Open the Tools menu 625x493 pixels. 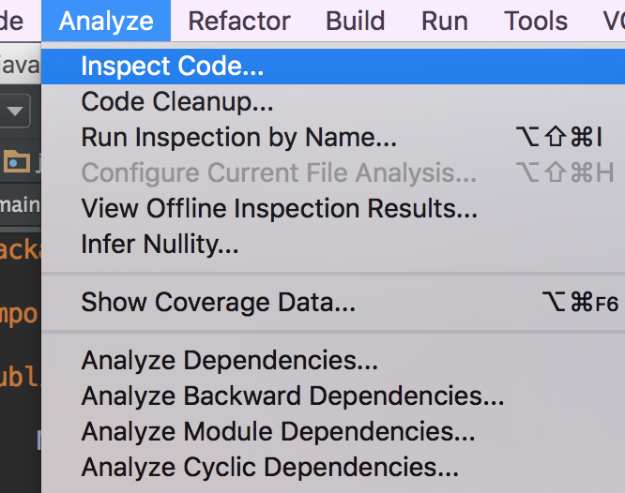click(535, 21)
